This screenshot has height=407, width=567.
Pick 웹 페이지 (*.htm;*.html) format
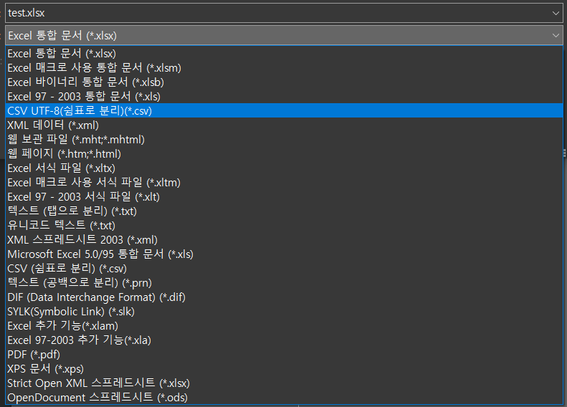point(285,153)
